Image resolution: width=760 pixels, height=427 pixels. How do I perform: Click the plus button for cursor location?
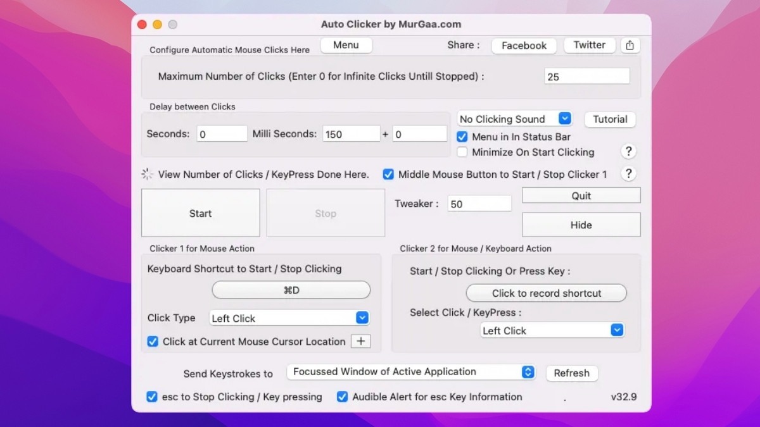click(x=361, y=342)
